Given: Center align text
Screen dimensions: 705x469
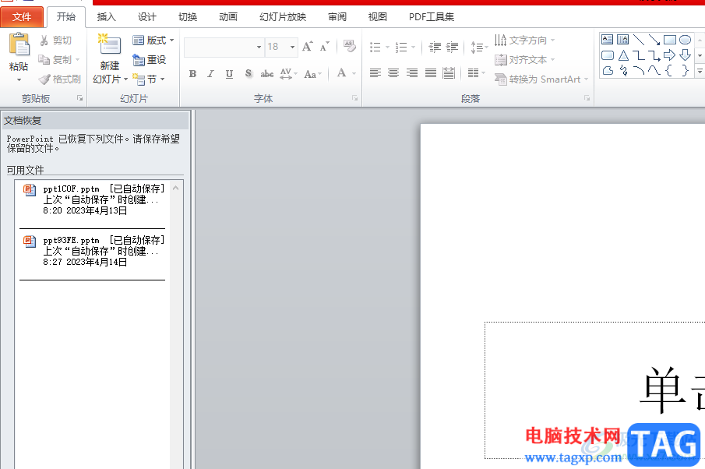Looking at the screenshot, I should [393, 73].
